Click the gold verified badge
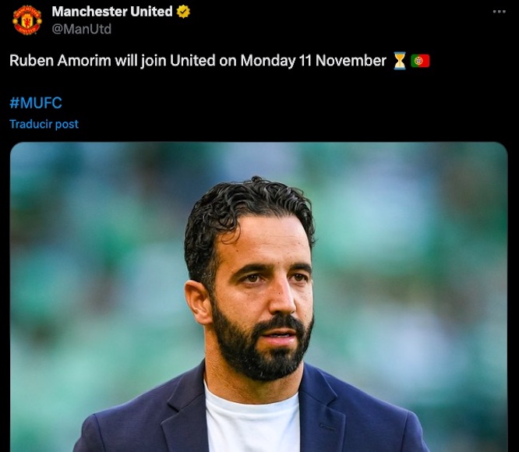This screenshot has width=519, height=452. click(x=183, y=12)
